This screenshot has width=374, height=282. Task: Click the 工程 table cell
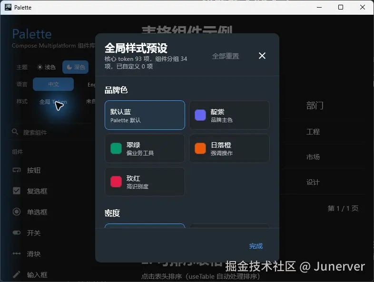[x=313, y=132]
